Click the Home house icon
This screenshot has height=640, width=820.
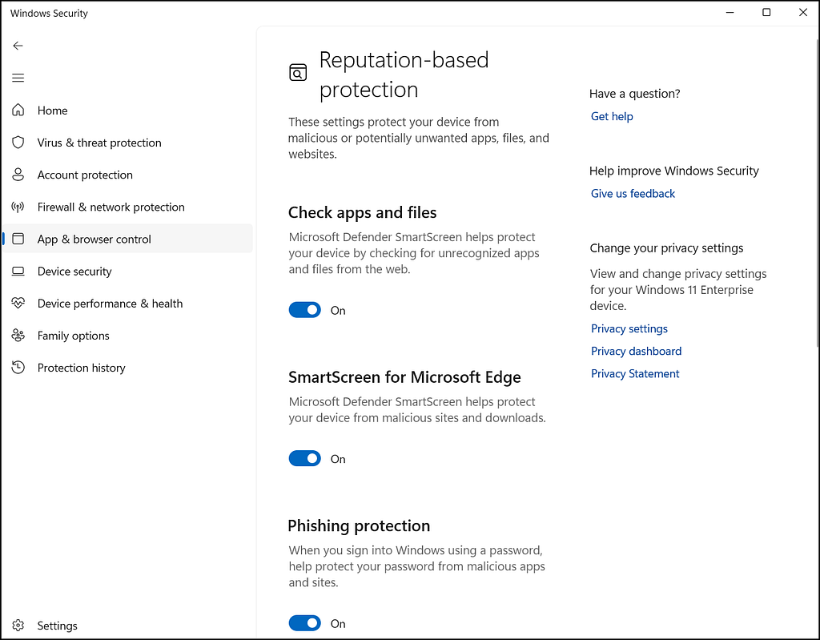18,110
